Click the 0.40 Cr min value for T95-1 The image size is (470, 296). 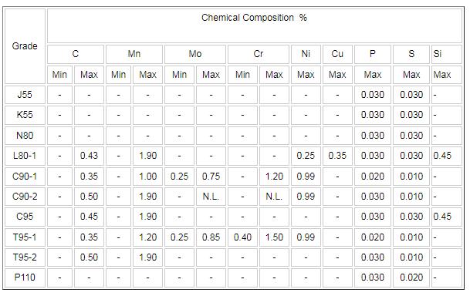point(242,237)
